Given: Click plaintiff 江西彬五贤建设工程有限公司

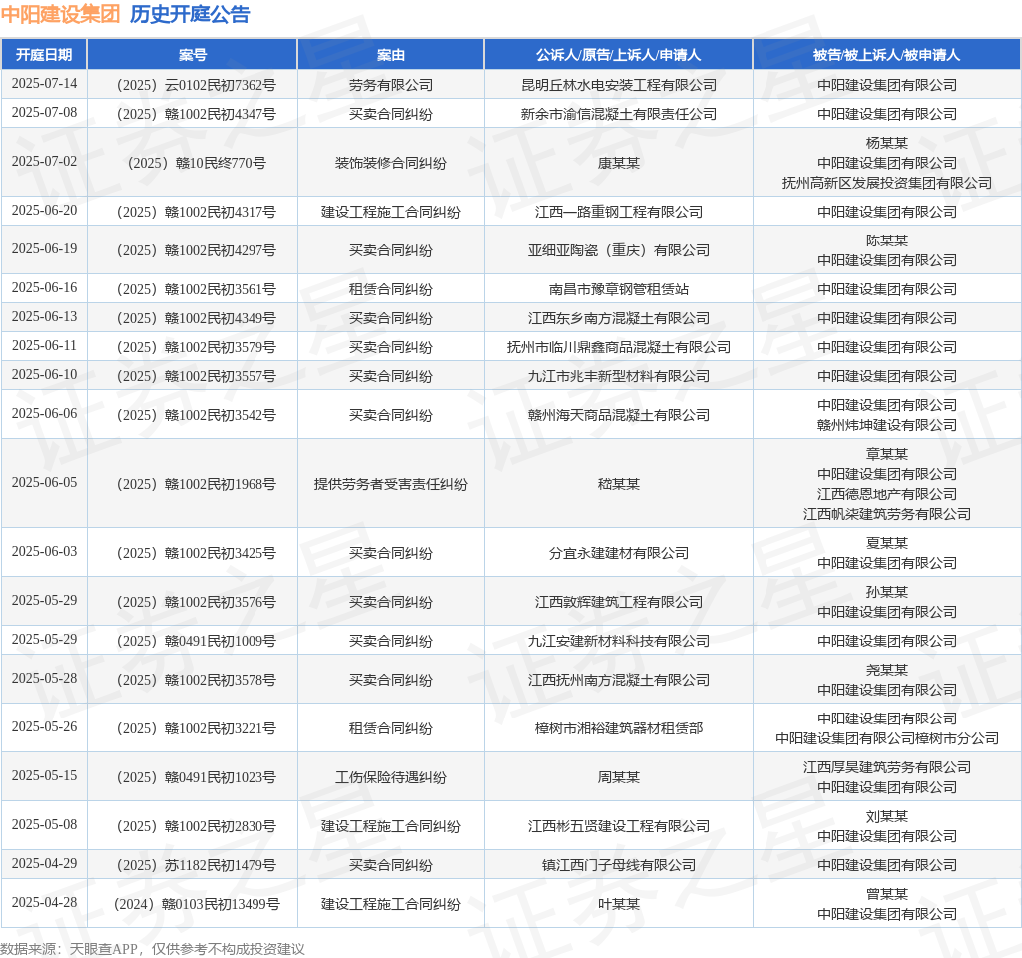Looking at the screenshot, I should (619, 826).
